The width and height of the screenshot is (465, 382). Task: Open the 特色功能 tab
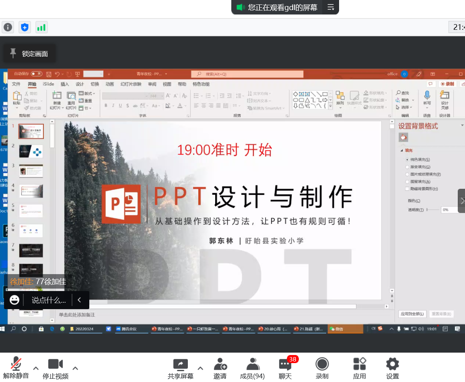click(x=201, y=84)
